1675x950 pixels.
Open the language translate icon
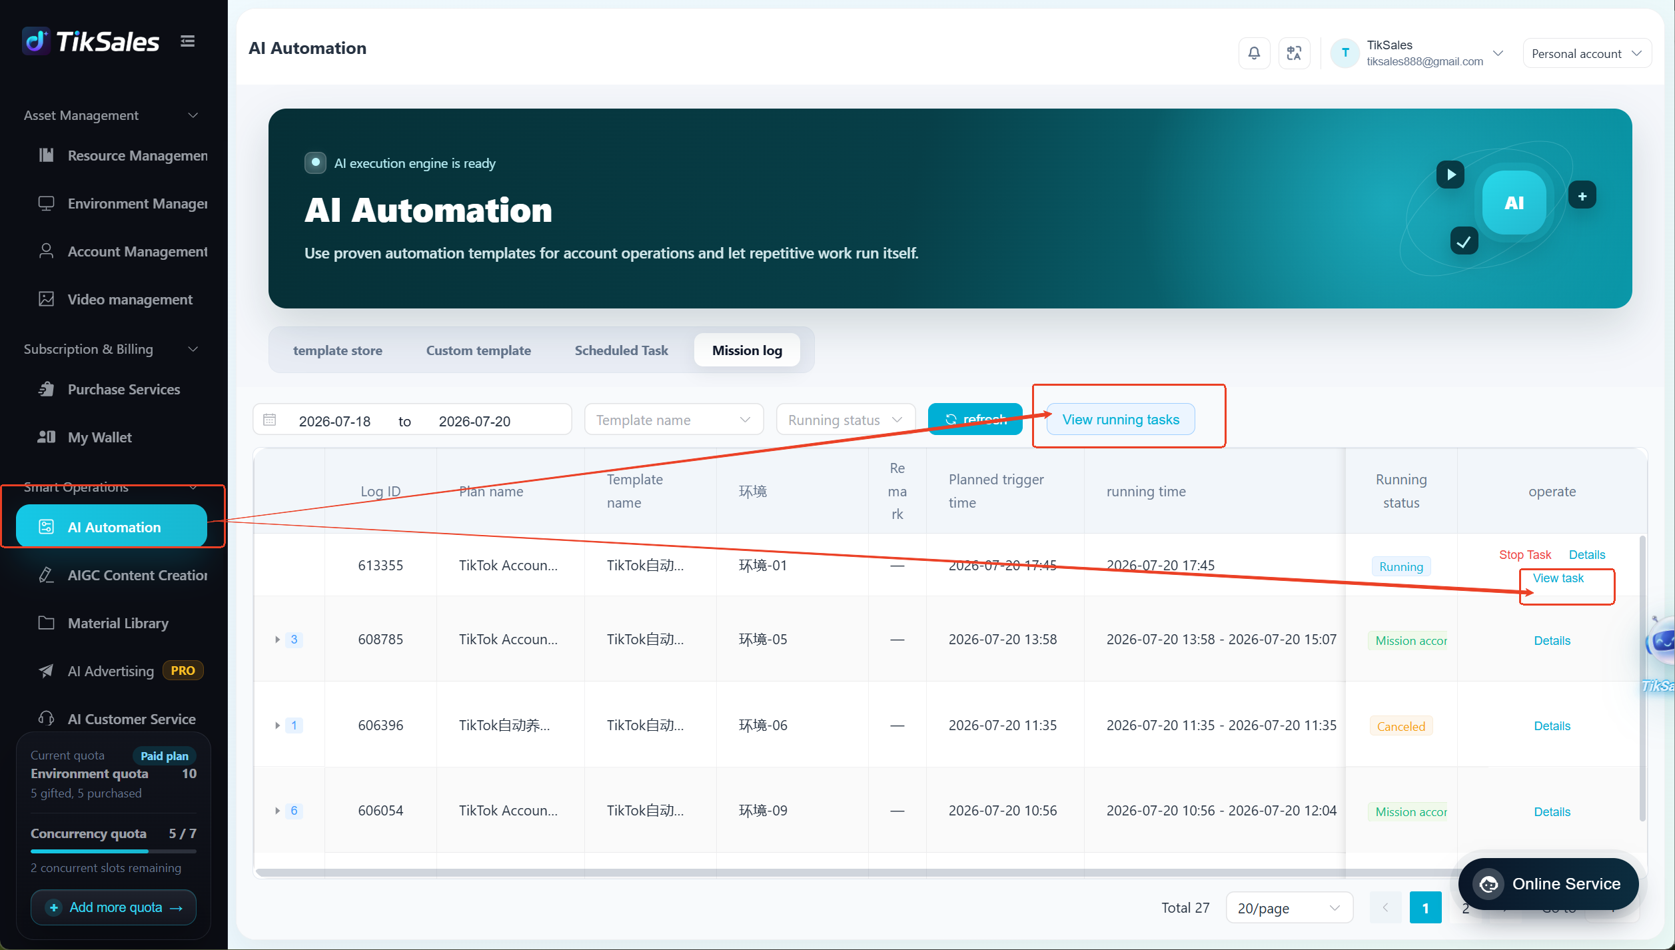pyautogui.click(x=1294, y=53)
